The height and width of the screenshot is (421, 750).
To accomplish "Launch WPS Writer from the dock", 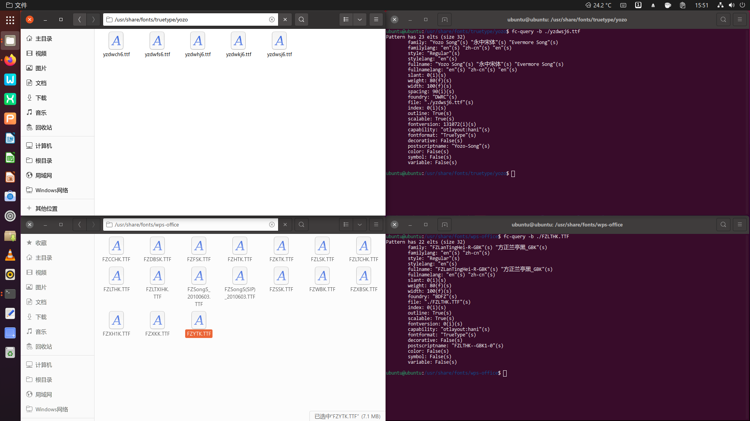I will (x=10, y=80).
